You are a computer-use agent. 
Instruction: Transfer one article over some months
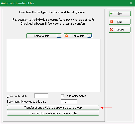(x=53, y=113)
